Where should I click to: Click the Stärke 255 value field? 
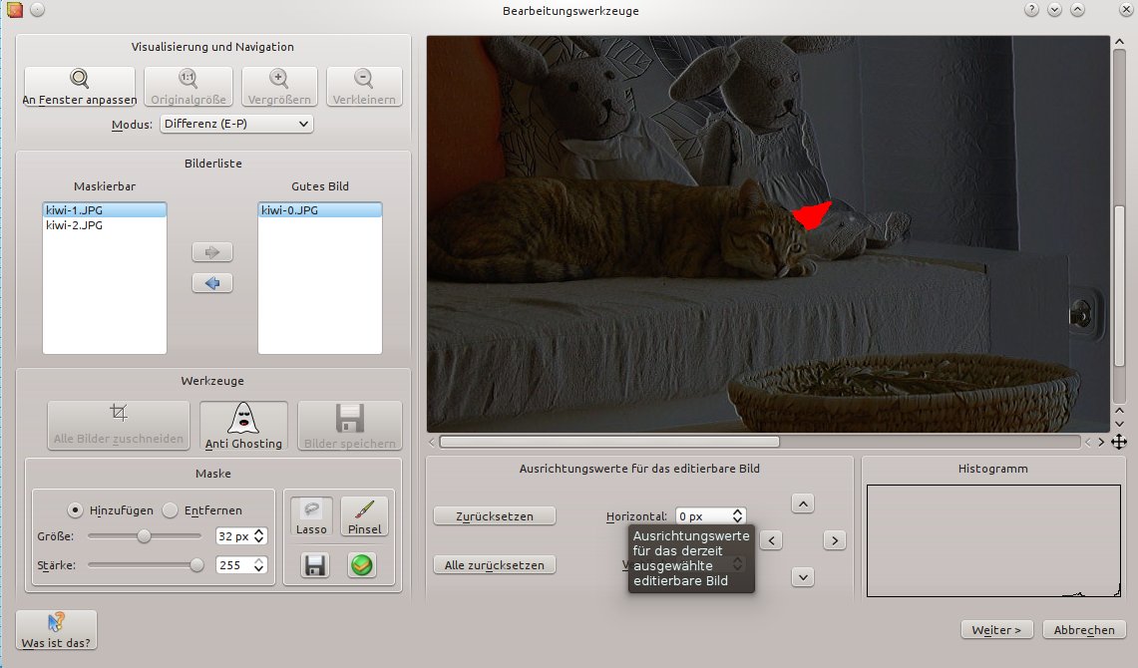pos(233,565)
